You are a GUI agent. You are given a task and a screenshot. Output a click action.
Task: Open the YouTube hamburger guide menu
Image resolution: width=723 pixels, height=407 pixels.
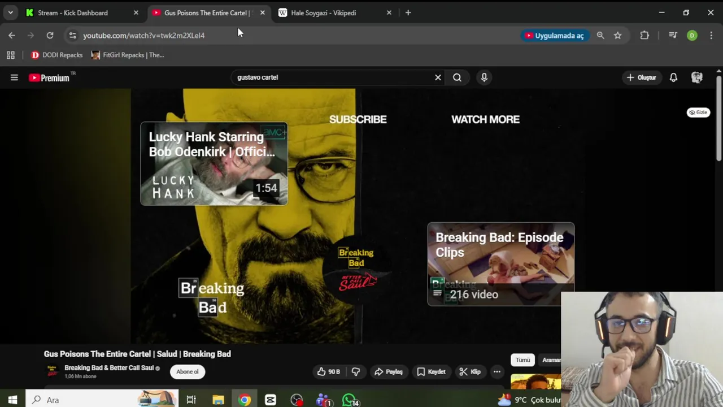click(x=14, y=77)
